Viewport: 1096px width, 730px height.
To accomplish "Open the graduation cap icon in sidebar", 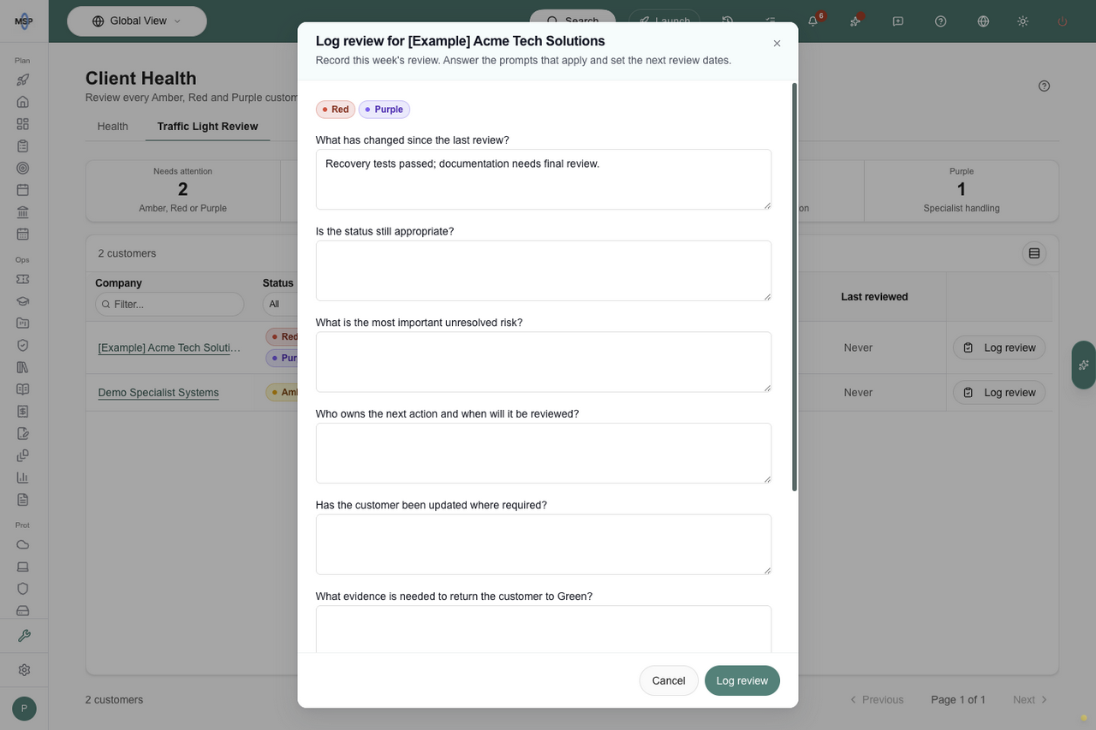I will tap(23, 301).
